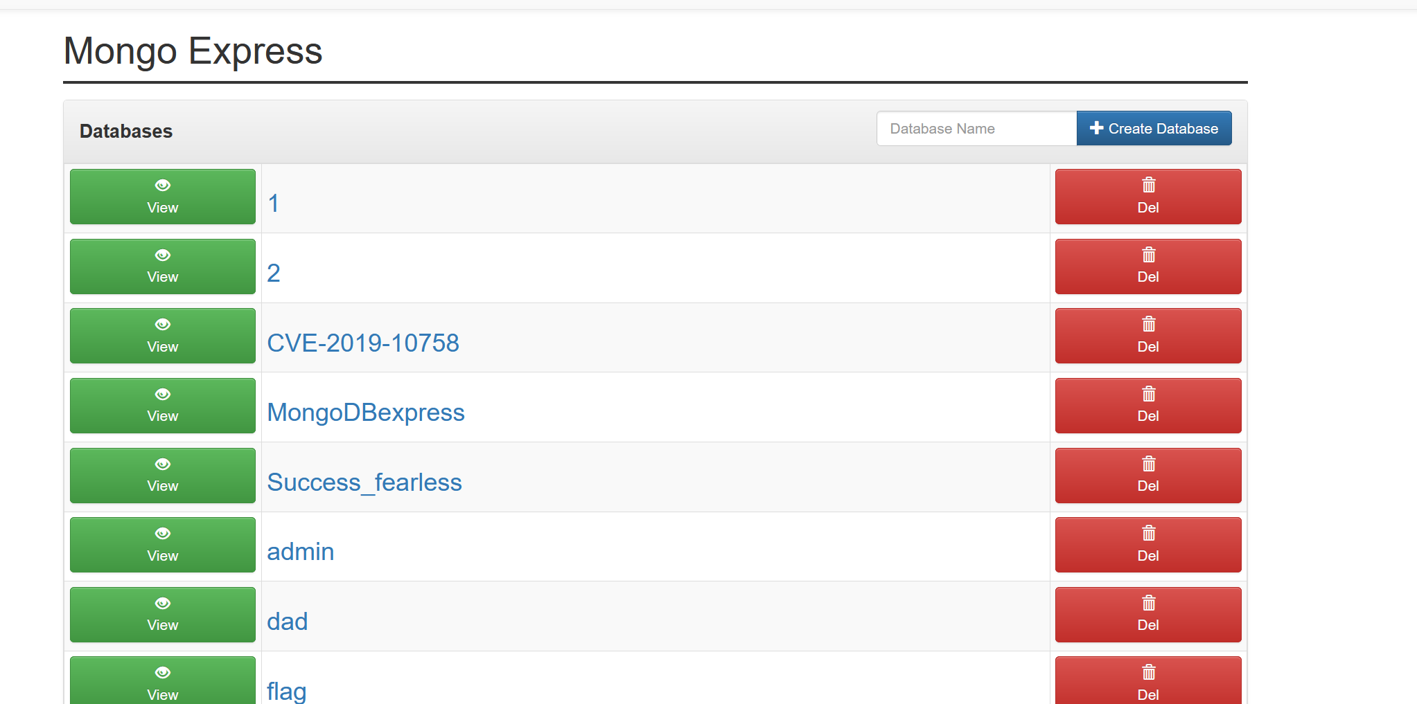View the admin database
The width and height of the screenshot is (1417, 704).
click(x=163, y=545)
